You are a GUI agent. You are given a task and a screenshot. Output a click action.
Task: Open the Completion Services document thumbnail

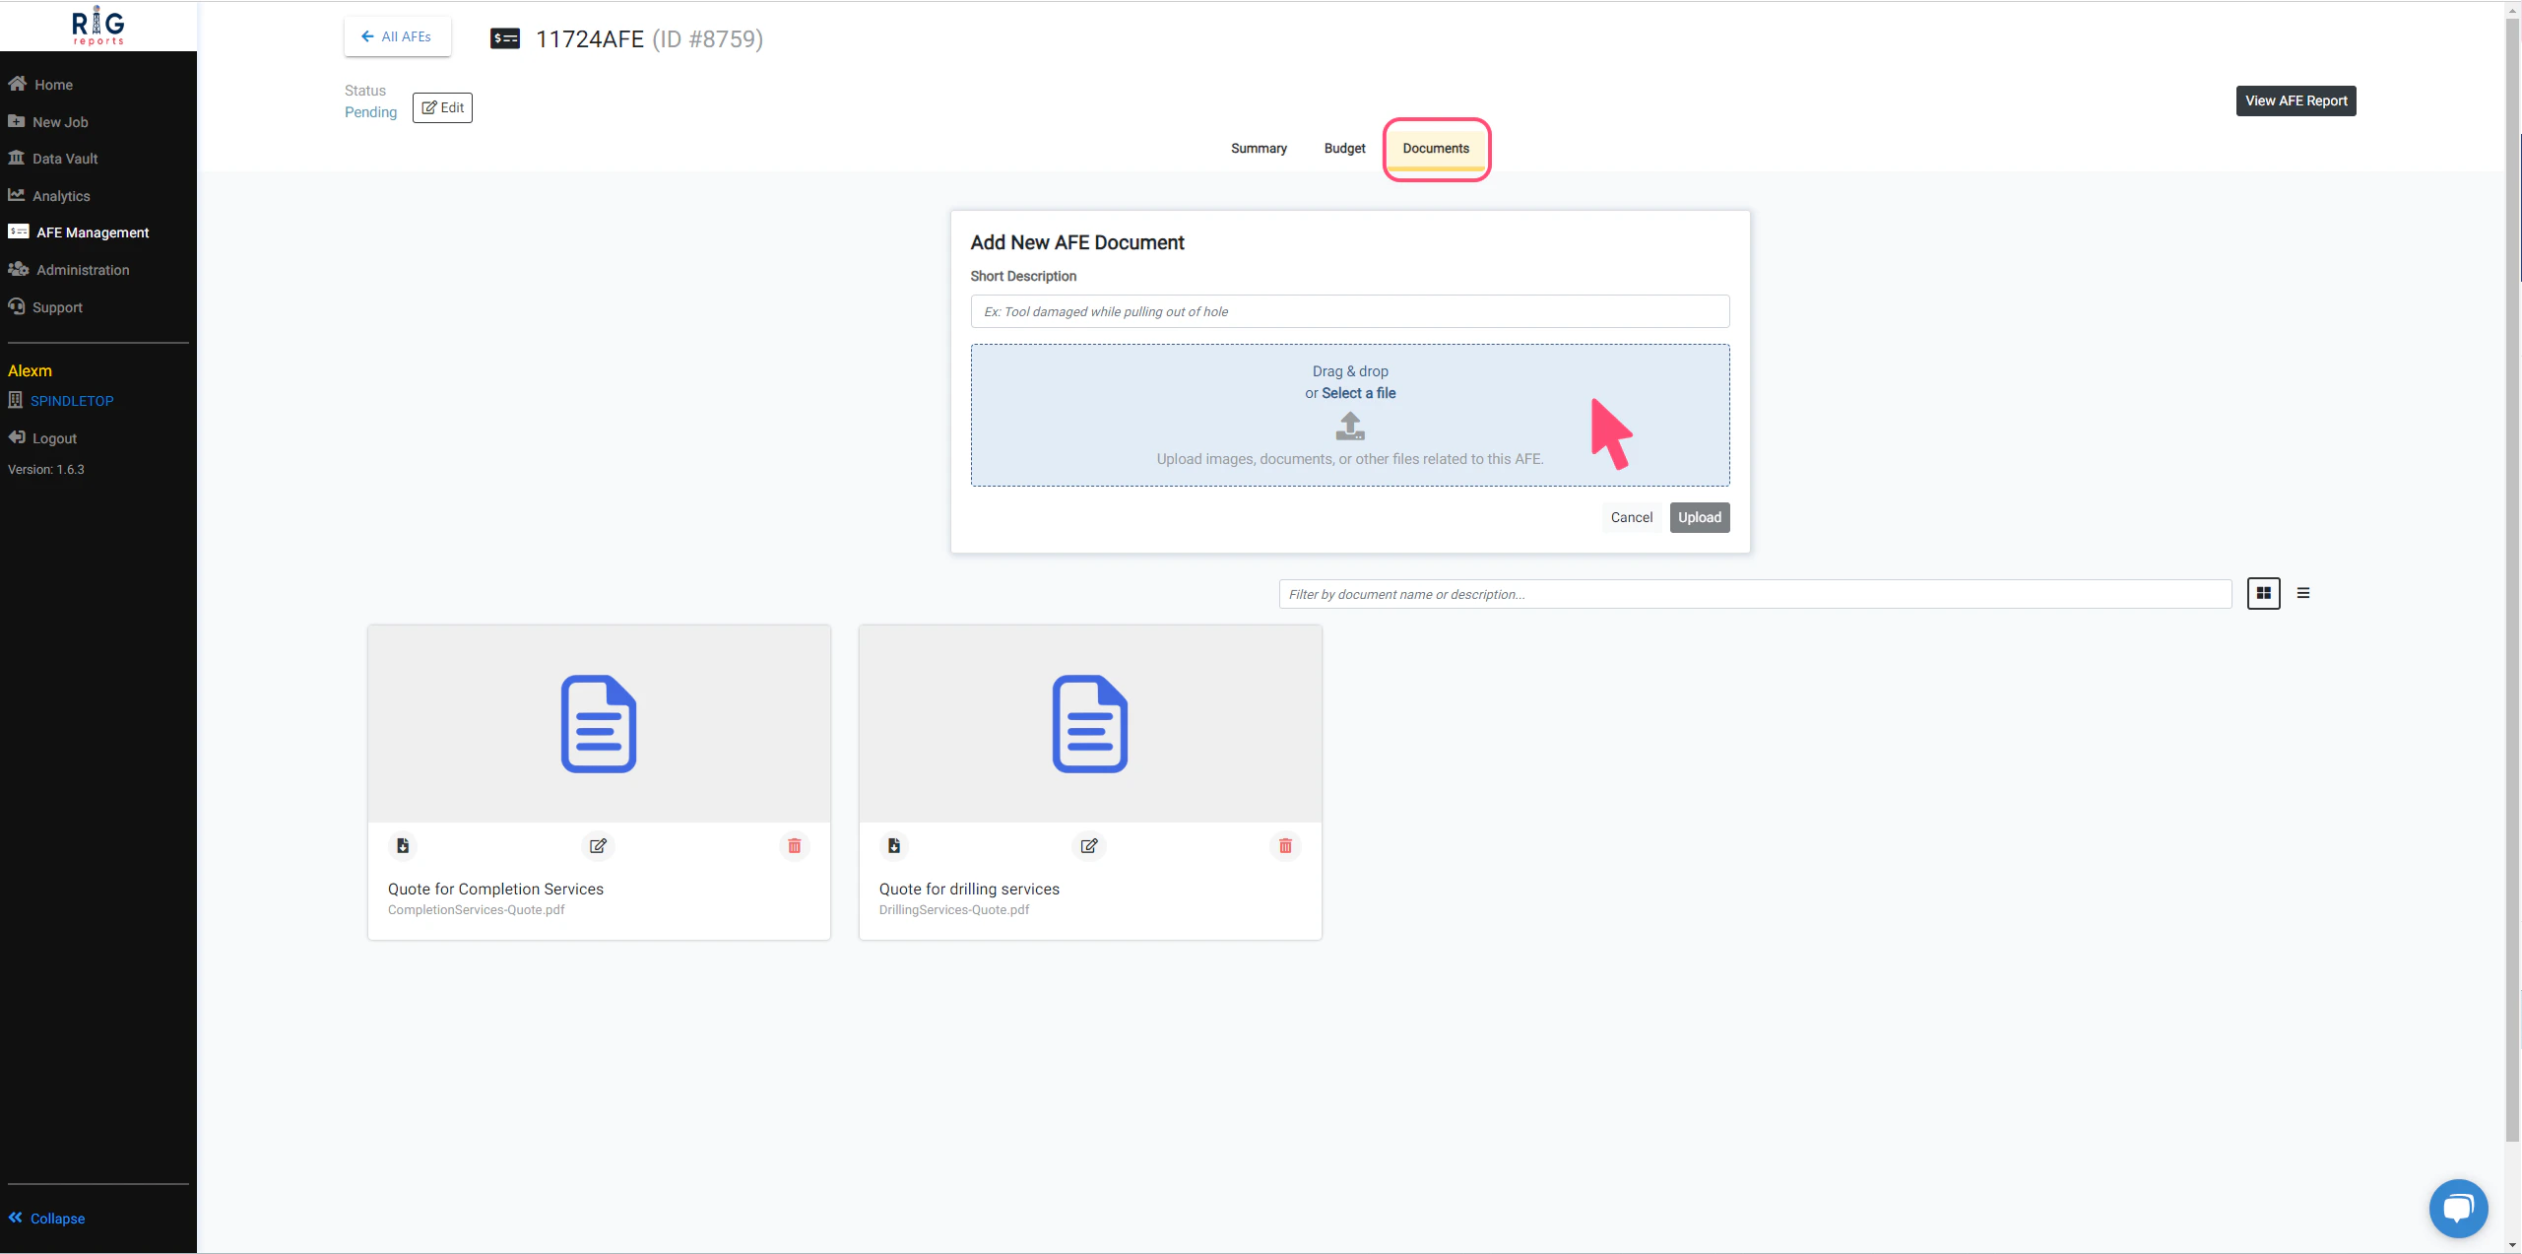point(599,724)
